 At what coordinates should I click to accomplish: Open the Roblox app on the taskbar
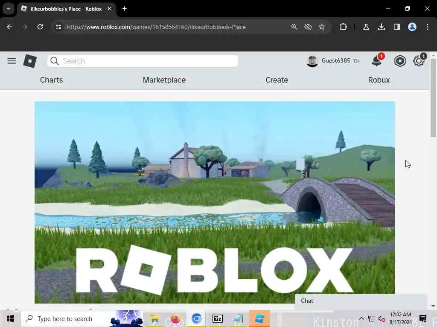(x=259, y=318)
